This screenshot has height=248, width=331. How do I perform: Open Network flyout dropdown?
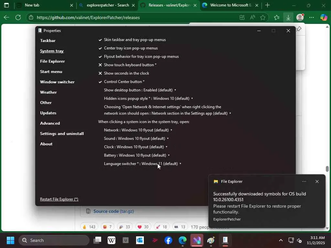138,130
